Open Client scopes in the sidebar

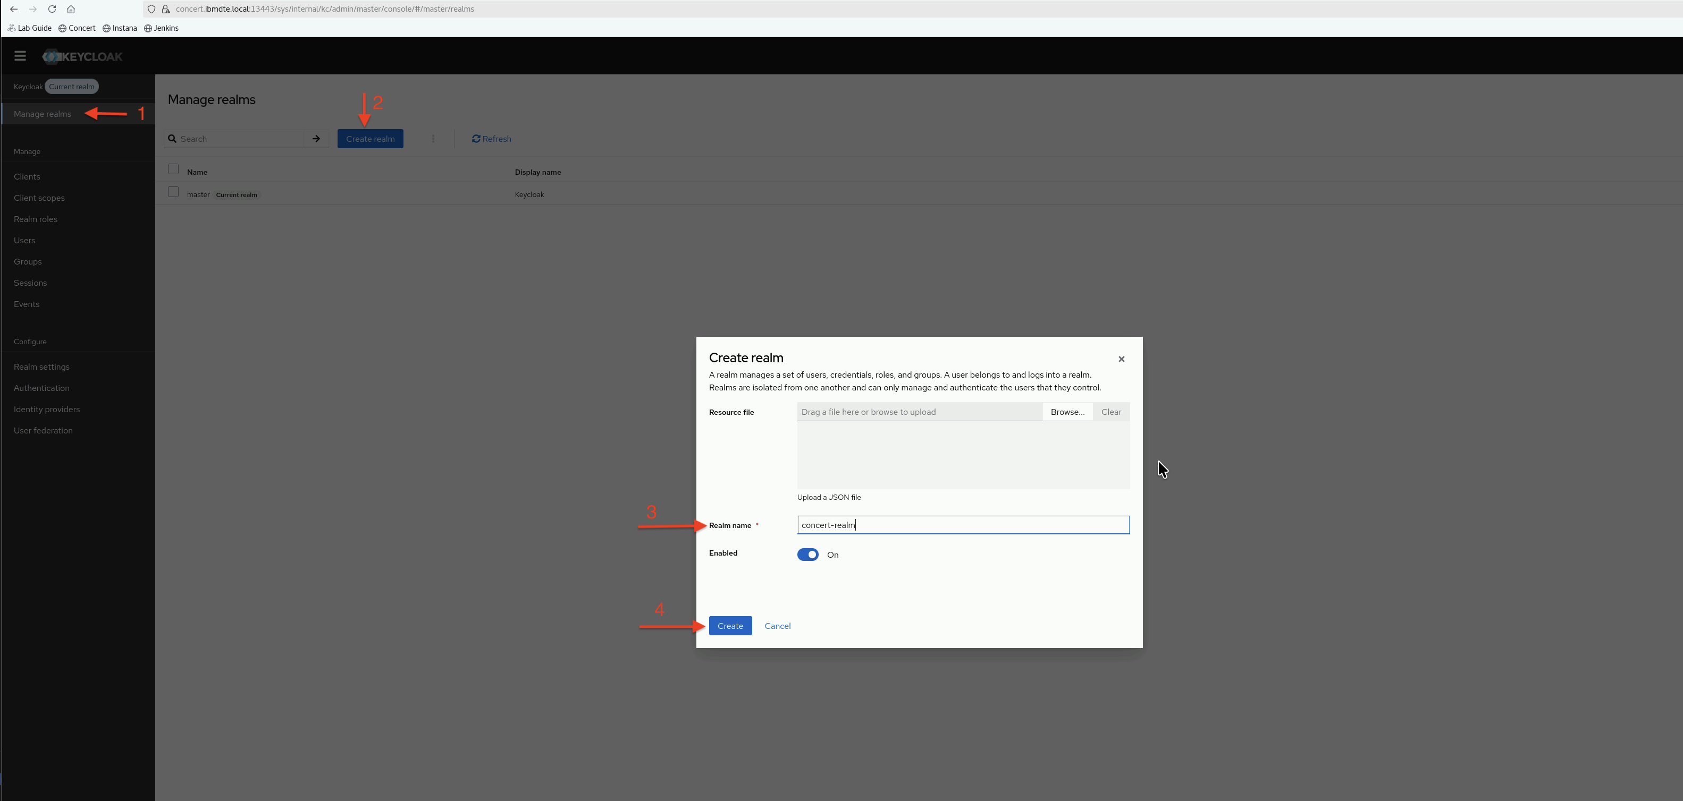(39, 199)
